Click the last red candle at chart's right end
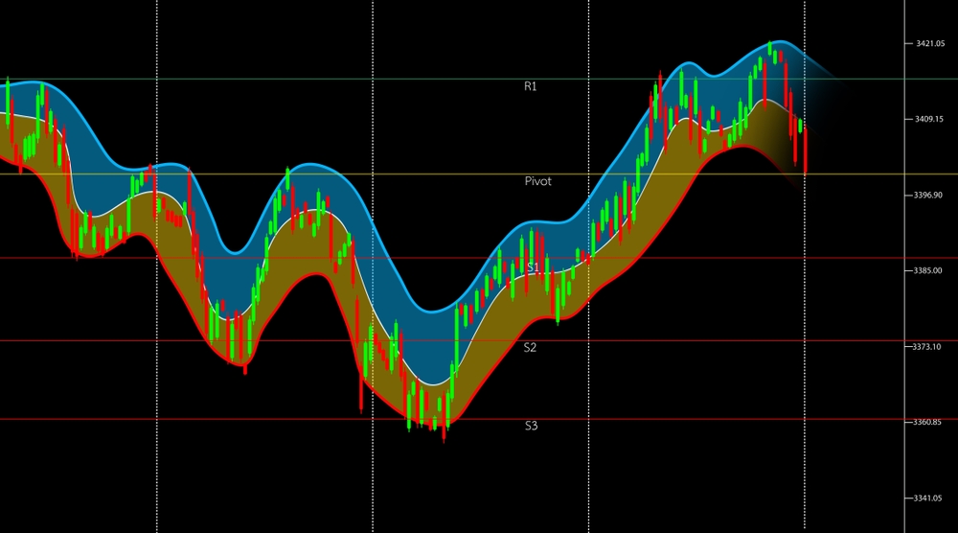 (807, 150)
